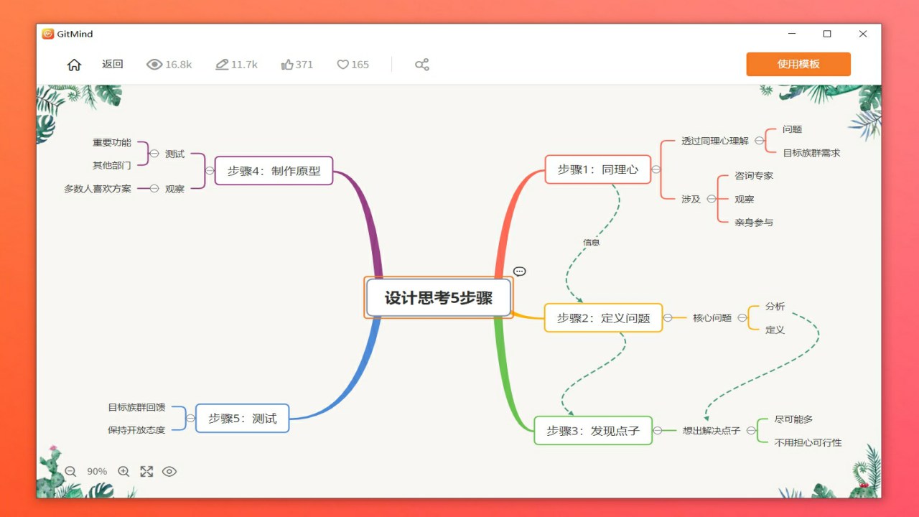The height and width of the screenshot is (517, 919).
Task: Select the 咨询专家 leaf node
Action: 754,175
